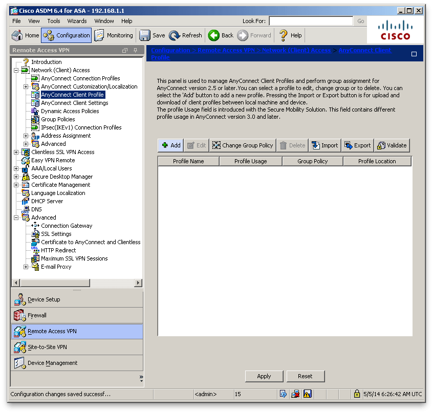This screenshot has width=433, height=413.
Task: Select DHCP Server item
Action: (47, 201)
